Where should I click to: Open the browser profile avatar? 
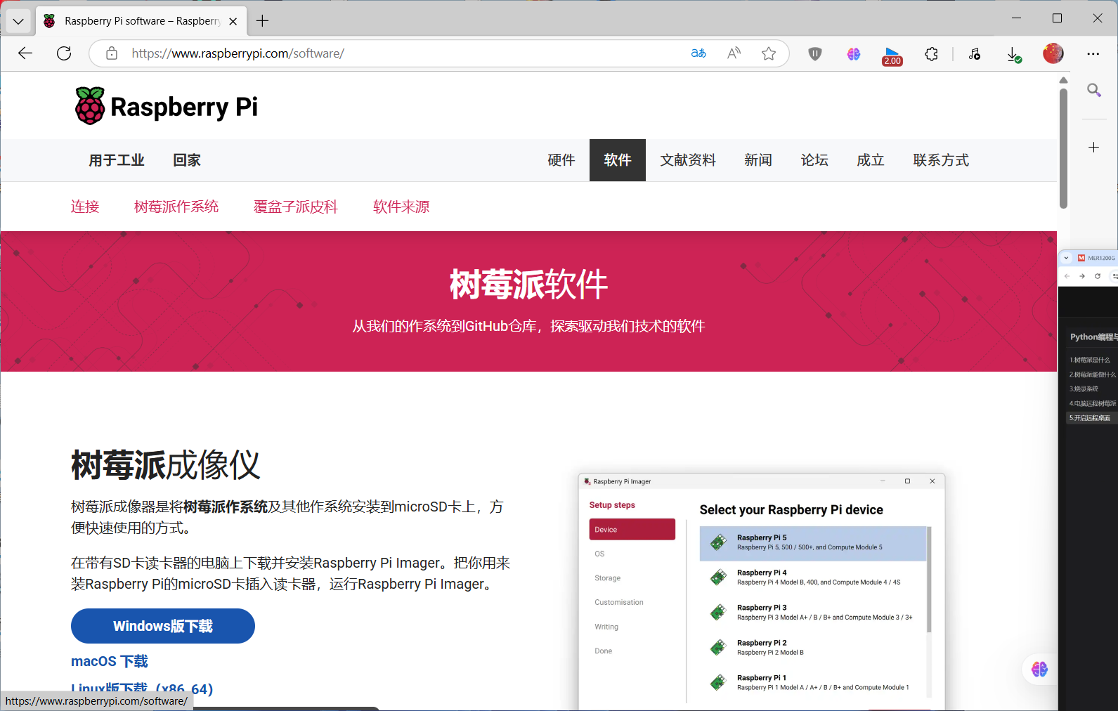[1053, 53]
